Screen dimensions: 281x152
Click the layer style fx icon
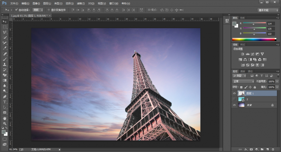click(x=246, y=150)
